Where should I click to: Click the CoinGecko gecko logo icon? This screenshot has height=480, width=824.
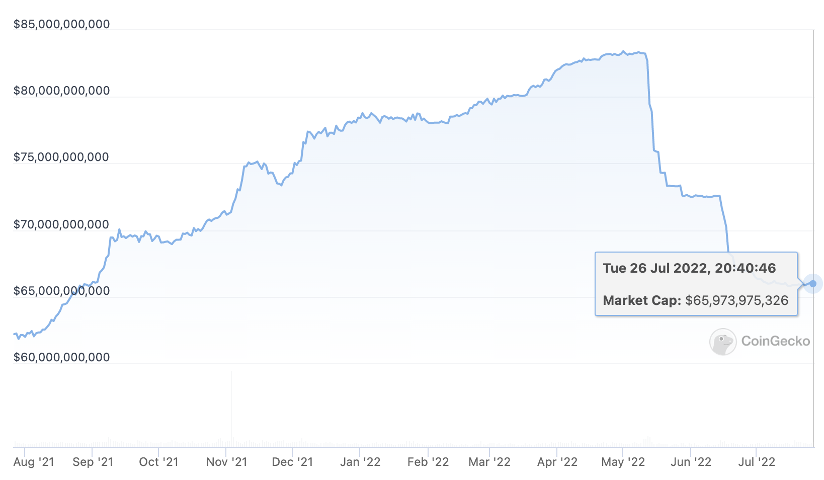point(723,342)
